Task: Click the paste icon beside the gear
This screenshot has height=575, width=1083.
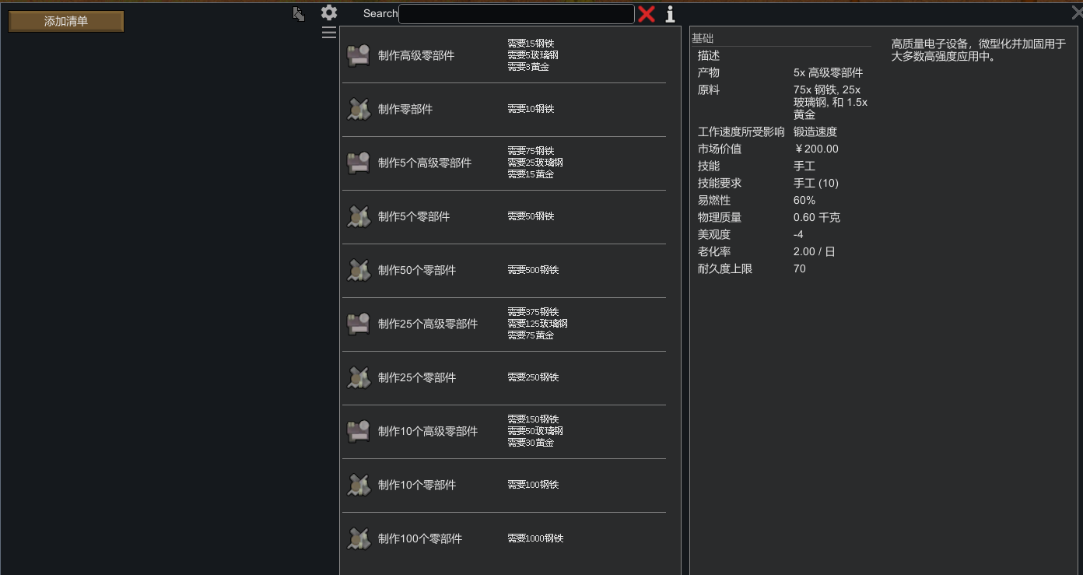Action: pos(298,14)
